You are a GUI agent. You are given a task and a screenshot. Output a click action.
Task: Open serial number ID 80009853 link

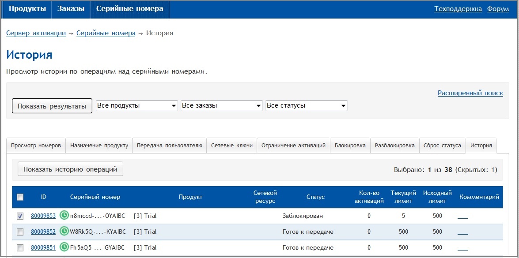[x=43, y=216]
